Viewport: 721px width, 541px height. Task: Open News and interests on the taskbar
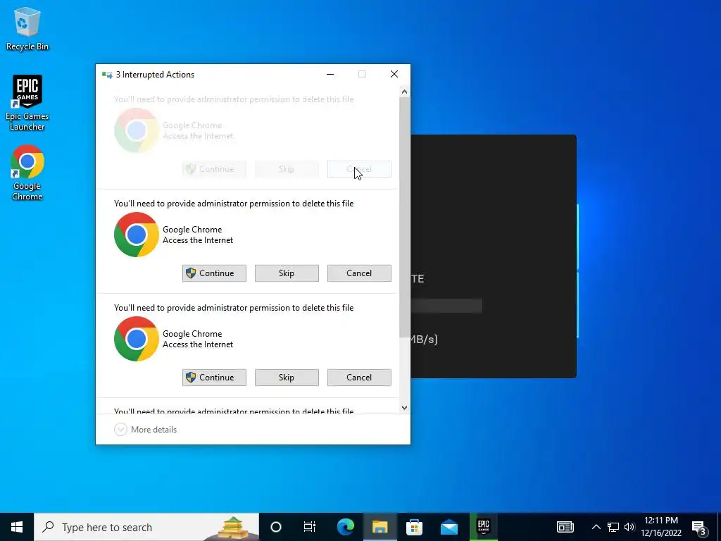(565, 527)
